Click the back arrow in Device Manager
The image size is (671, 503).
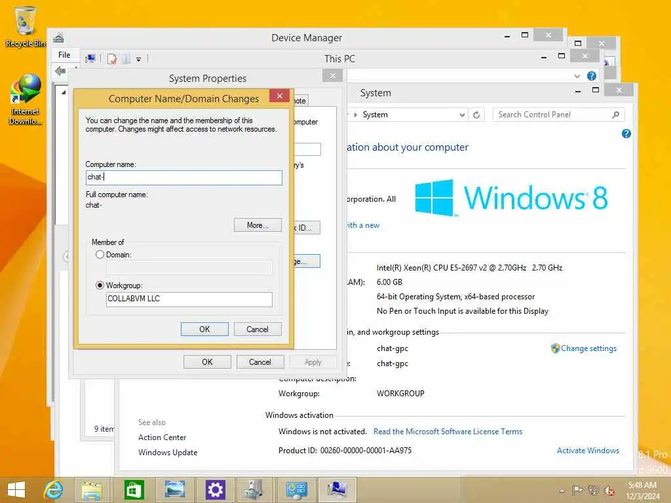coord(60,71)
